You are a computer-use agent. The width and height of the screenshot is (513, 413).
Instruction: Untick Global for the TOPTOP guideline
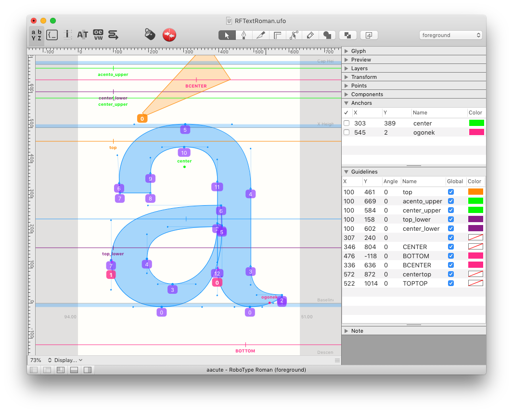click(x=451, y=283)
